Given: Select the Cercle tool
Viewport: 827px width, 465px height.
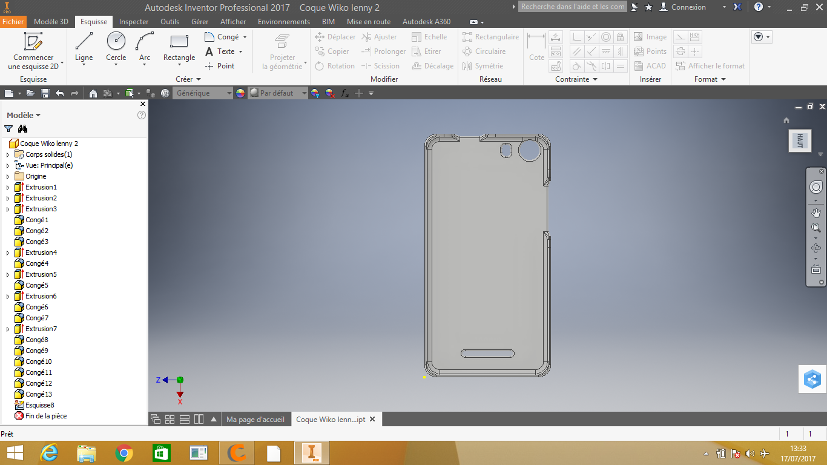Looking at the screenshot, I should (116, 47).
